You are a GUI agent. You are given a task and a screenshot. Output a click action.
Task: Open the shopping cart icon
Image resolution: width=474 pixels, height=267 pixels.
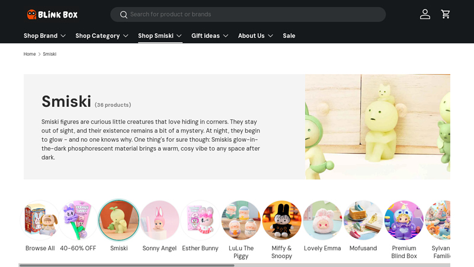coord(446,14)
